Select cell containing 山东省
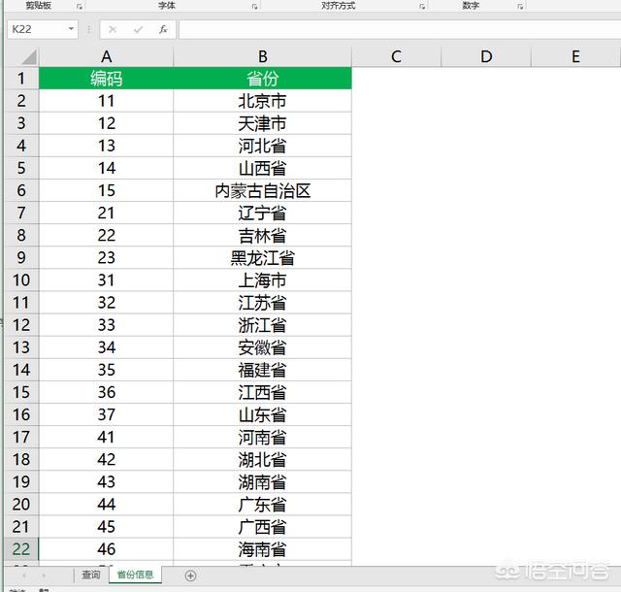This screenshot has height=592, width=621. [263, 414]
